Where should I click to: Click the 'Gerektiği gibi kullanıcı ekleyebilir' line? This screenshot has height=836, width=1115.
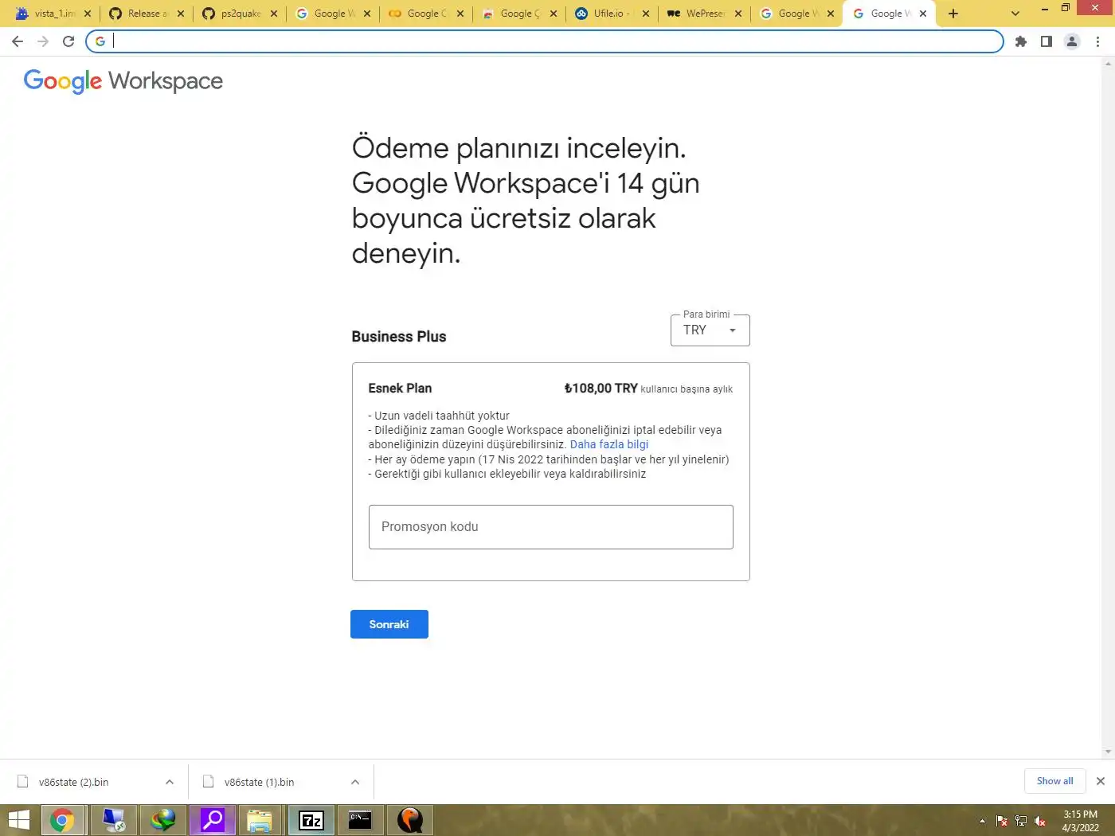507,474
